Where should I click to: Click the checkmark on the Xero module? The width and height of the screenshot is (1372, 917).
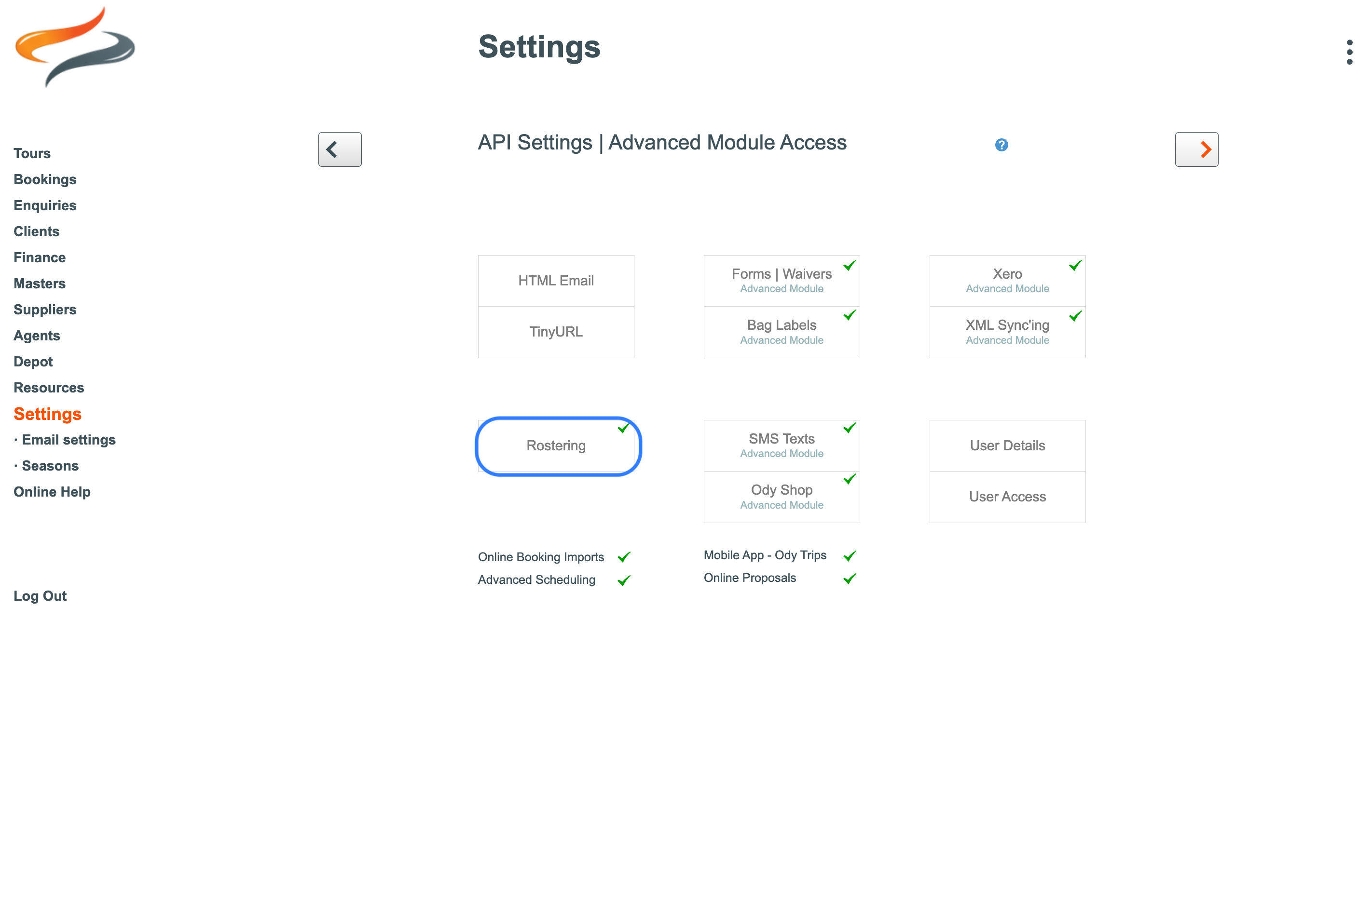pyautogui.click(x=1075, y=266)
